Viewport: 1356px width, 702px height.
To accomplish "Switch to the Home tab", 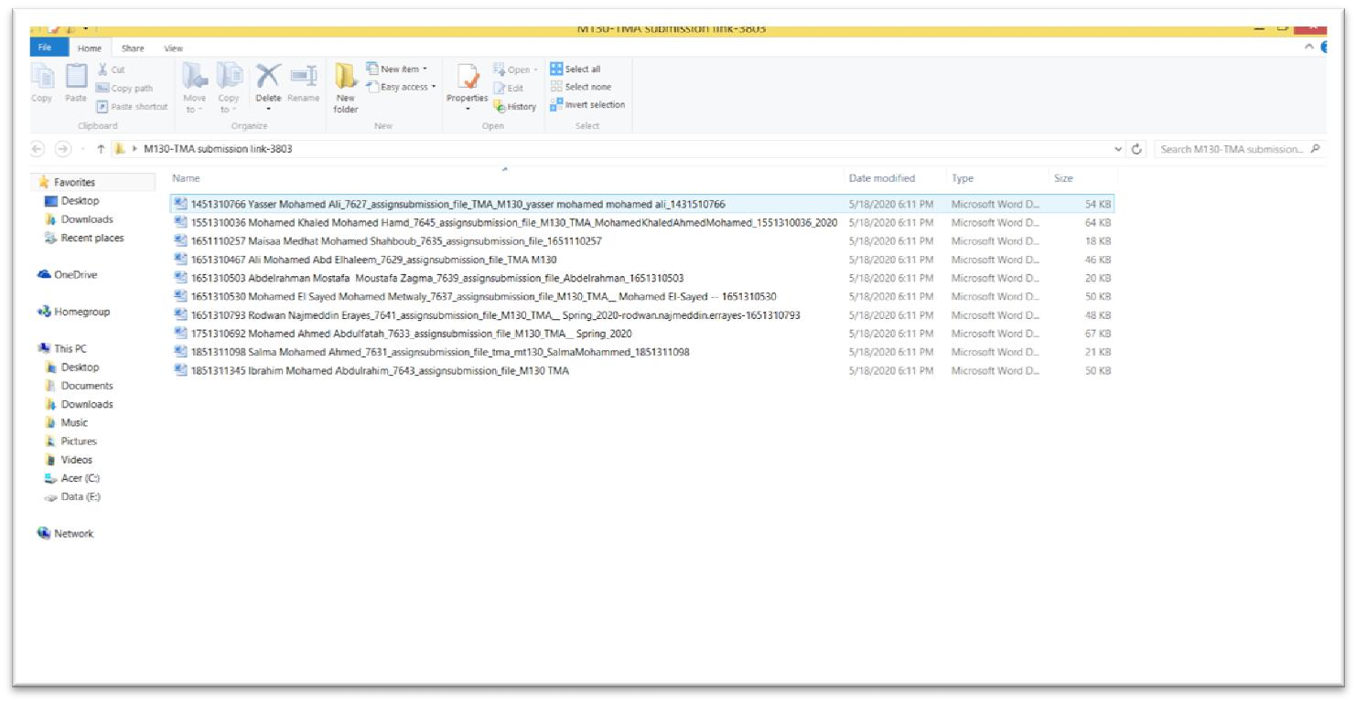I will pyautogui.click(x=89, y=48).
